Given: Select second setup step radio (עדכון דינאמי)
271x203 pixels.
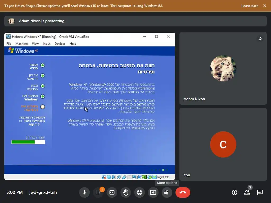Looking at the screenshot, I should click(43, 76).
